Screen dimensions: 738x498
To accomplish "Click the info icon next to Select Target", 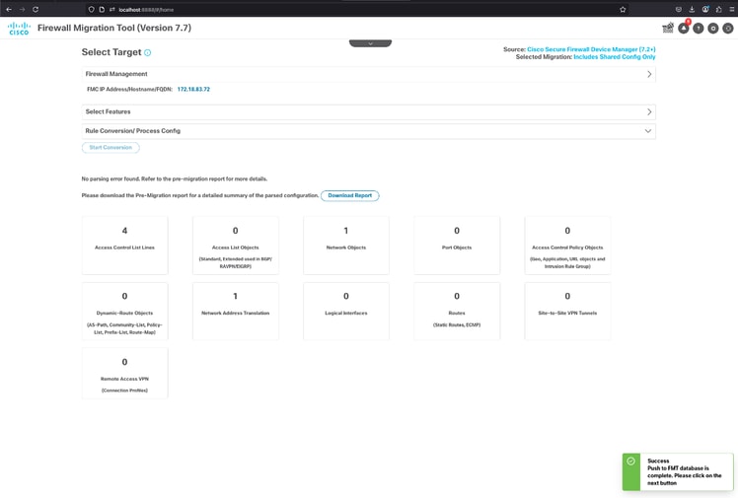I will click(147, 52).
